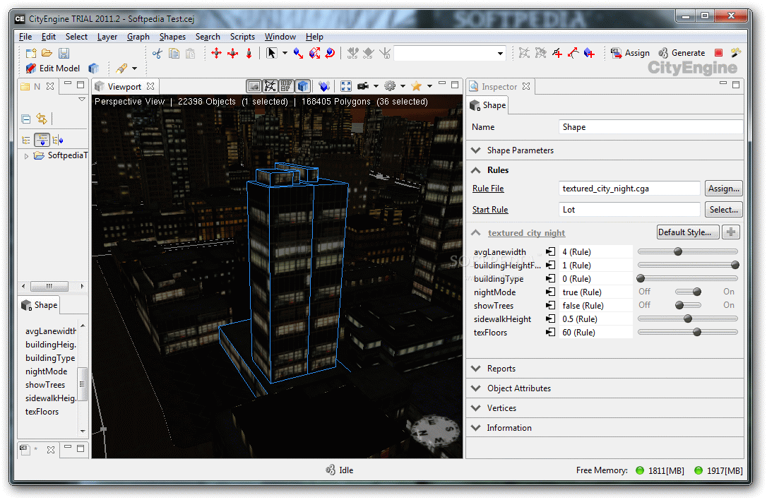Screen dimensions: 767x500
Task: Click the magic wand icon
Action: 736,53
